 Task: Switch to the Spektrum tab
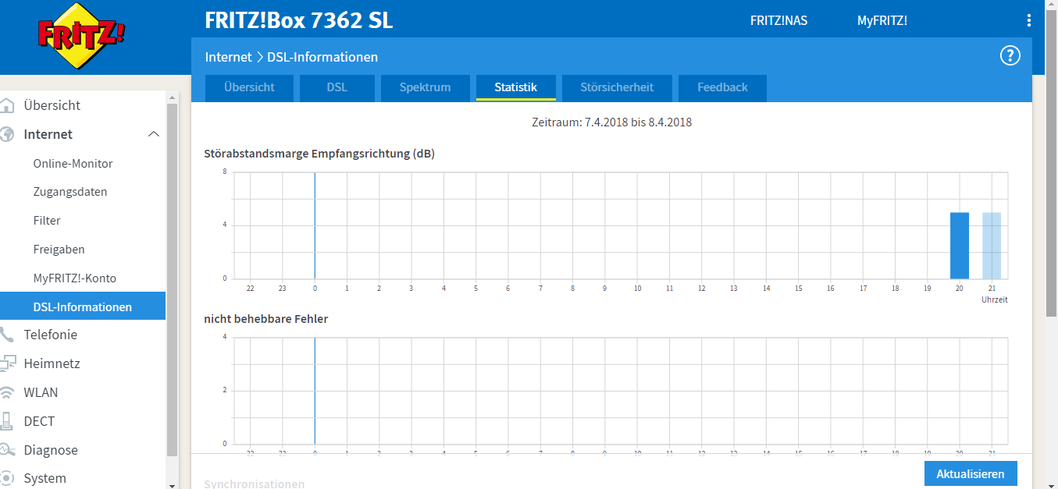[426, 88]
